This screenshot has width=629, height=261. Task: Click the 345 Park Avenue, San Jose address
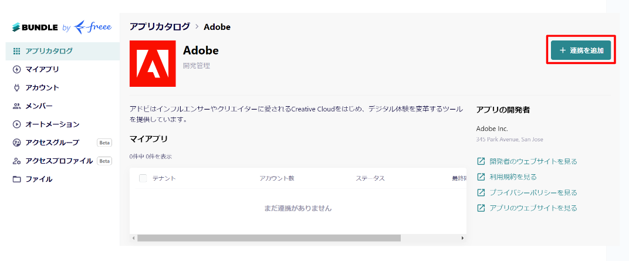[x=509, y=140]
